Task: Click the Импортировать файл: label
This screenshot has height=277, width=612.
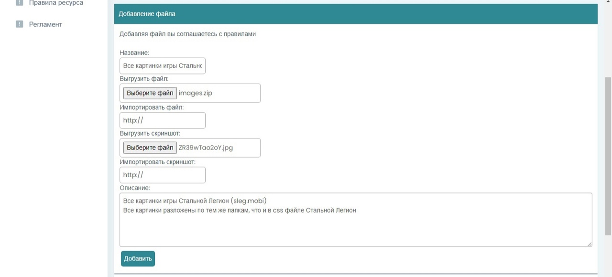Action: pos(151,107)
